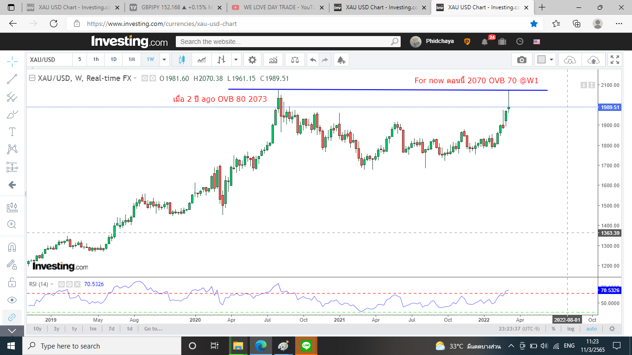
Task: Toggle the auto scale option
Action: coord(591,329)
